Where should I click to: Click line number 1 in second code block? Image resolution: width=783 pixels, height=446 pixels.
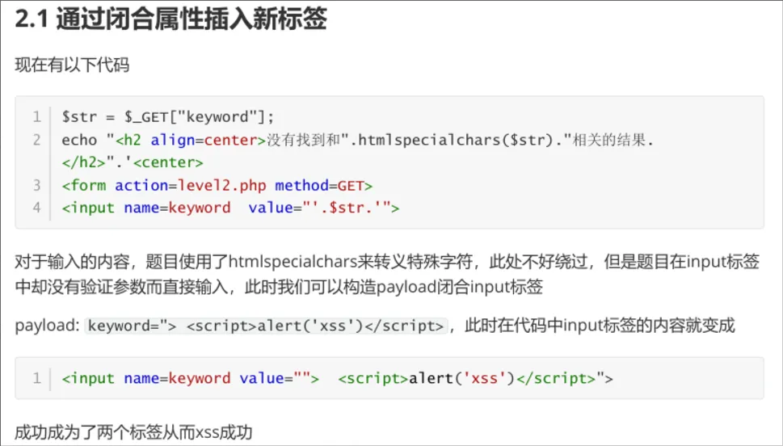pyautogui.click(x=36, y=378)
